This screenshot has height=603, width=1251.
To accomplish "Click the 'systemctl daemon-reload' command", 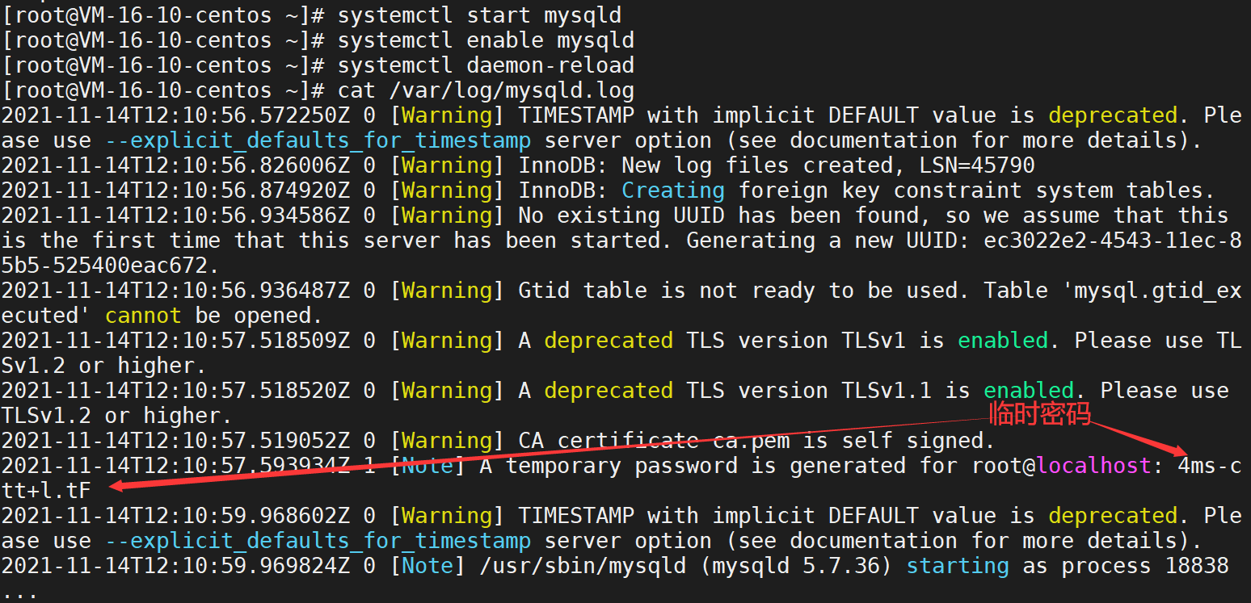I will click(x=486, y=65).
